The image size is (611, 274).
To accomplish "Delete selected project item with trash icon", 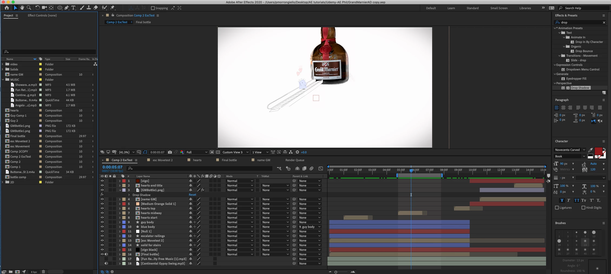I will [x=43, y=272].
